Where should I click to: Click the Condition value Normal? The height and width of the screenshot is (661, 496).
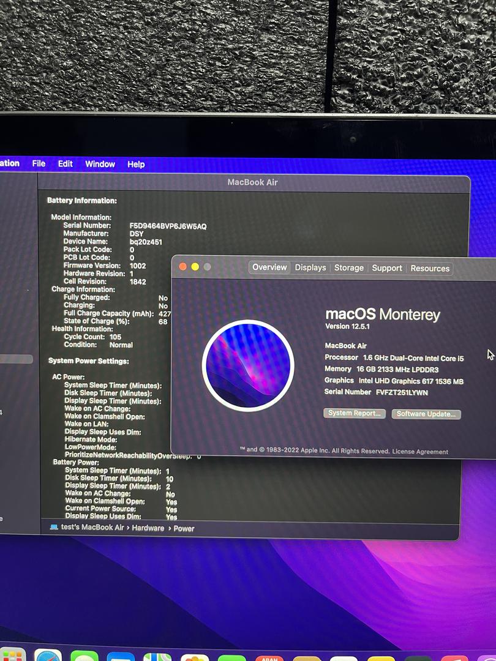coord(121,345)
